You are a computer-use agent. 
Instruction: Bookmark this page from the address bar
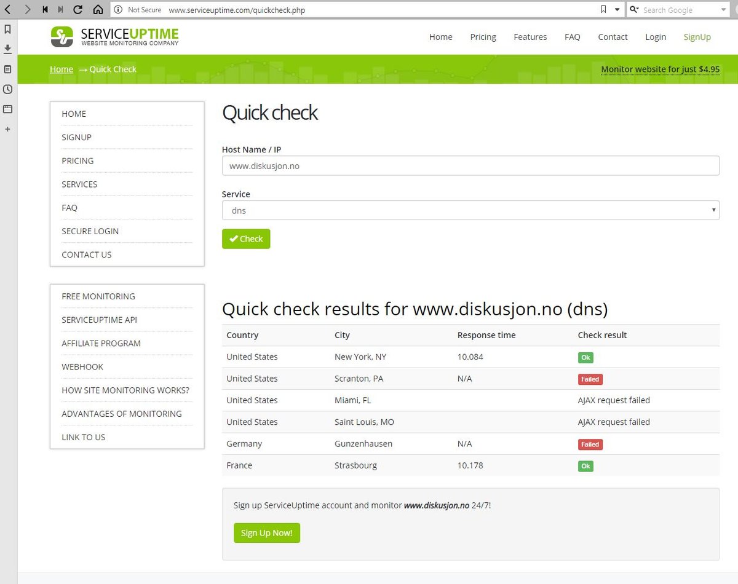click(603, 10)
